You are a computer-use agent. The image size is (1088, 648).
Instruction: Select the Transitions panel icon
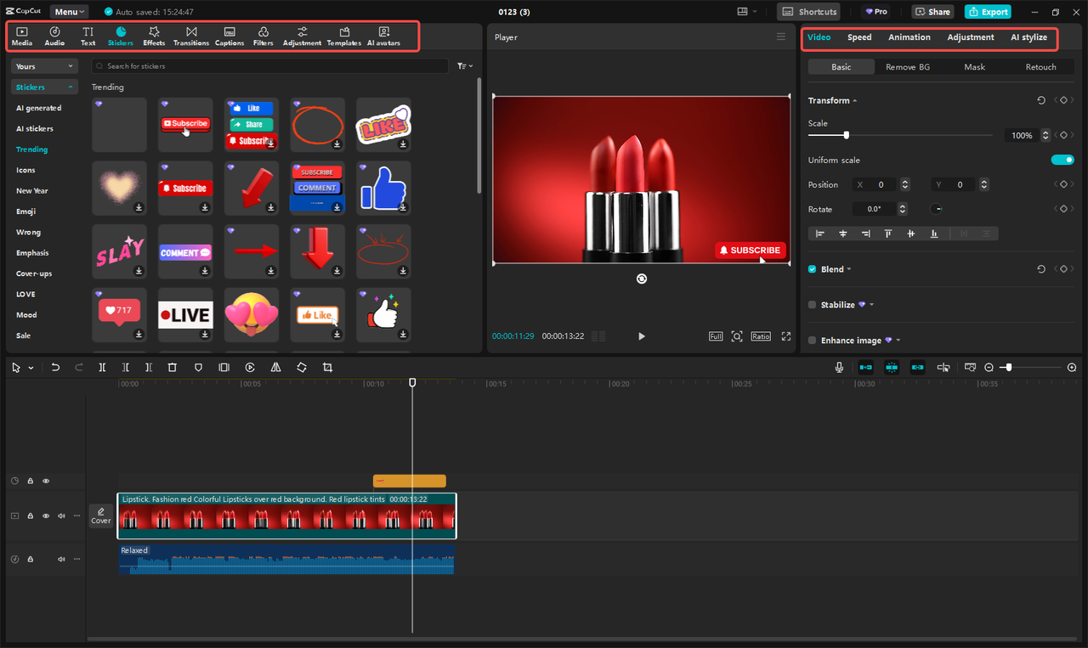(190, 36)
